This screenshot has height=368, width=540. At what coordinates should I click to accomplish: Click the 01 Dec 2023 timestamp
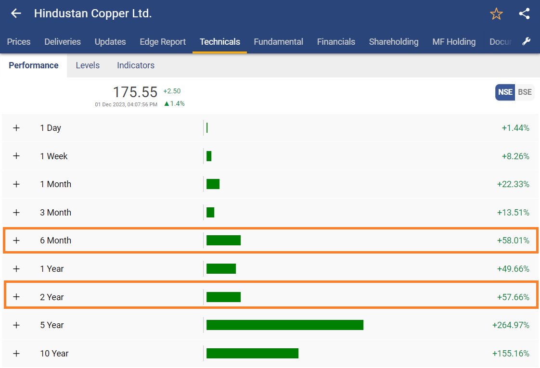[x=126, y=104]
